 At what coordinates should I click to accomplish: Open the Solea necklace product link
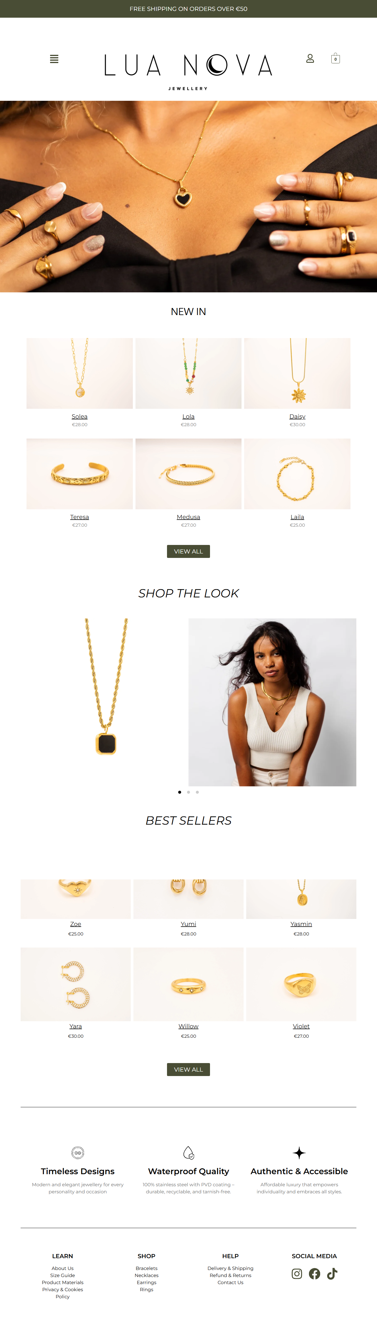[79, 416]
